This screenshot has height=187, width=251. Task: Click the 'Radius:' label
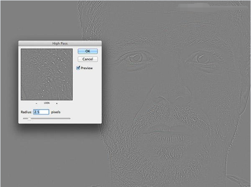tap(26, 112)
